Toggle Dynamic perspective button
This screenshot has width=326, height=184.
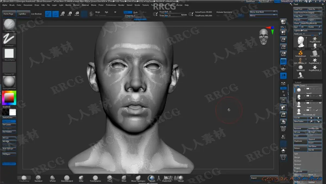283,61
